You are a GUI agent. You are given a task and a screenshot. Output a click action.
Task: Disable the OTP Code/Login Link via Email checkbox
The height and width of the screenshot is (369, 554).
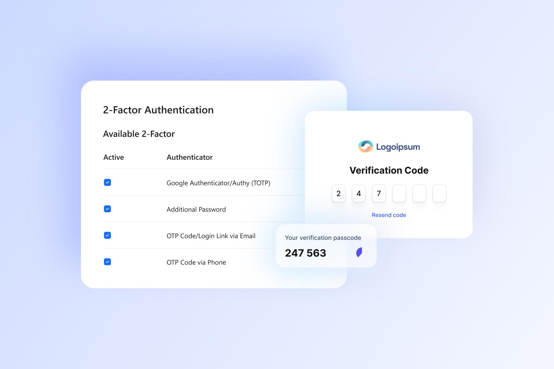pyautogui.click(x=107, y=236)
